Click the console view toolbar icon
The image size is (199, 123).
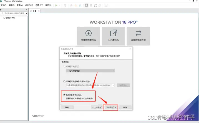click(x=106, y=5)
